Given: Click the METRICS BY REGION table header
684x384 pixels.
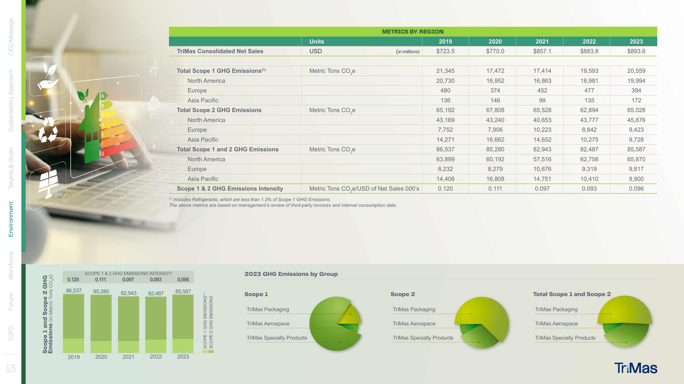Looking at the screenshot, I should click(x=413, y=32).
